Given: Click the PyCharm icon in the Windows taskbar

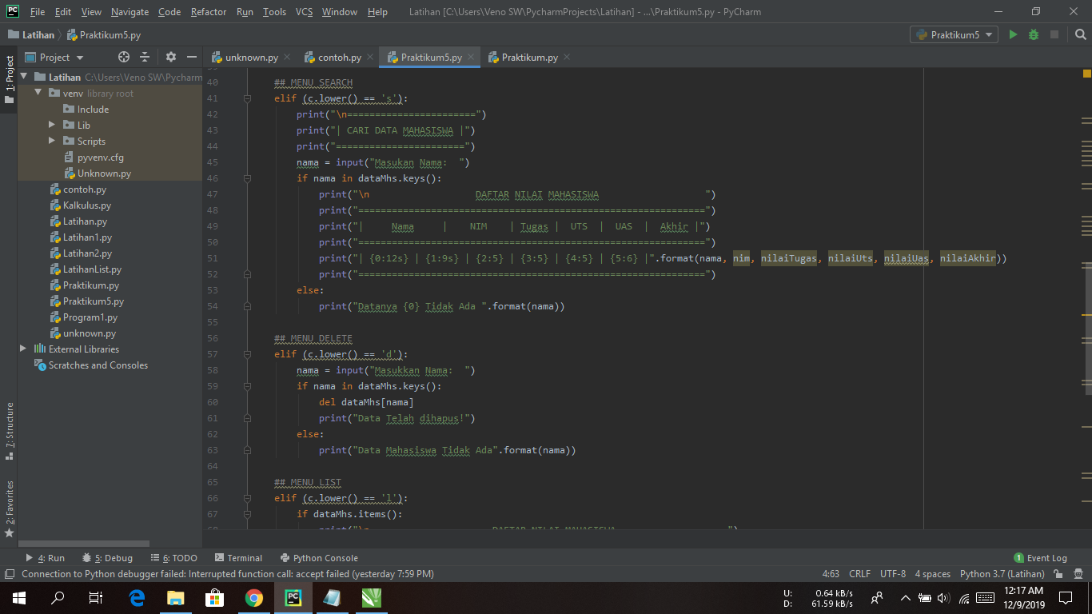Looking at the screenshot, I should point(293,597).
